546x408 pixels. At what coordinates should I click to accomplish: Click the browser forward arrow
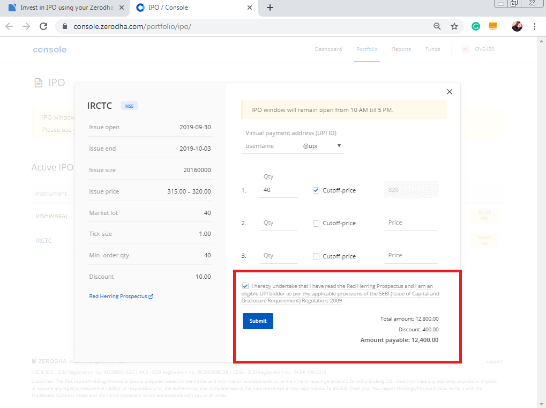26,26
